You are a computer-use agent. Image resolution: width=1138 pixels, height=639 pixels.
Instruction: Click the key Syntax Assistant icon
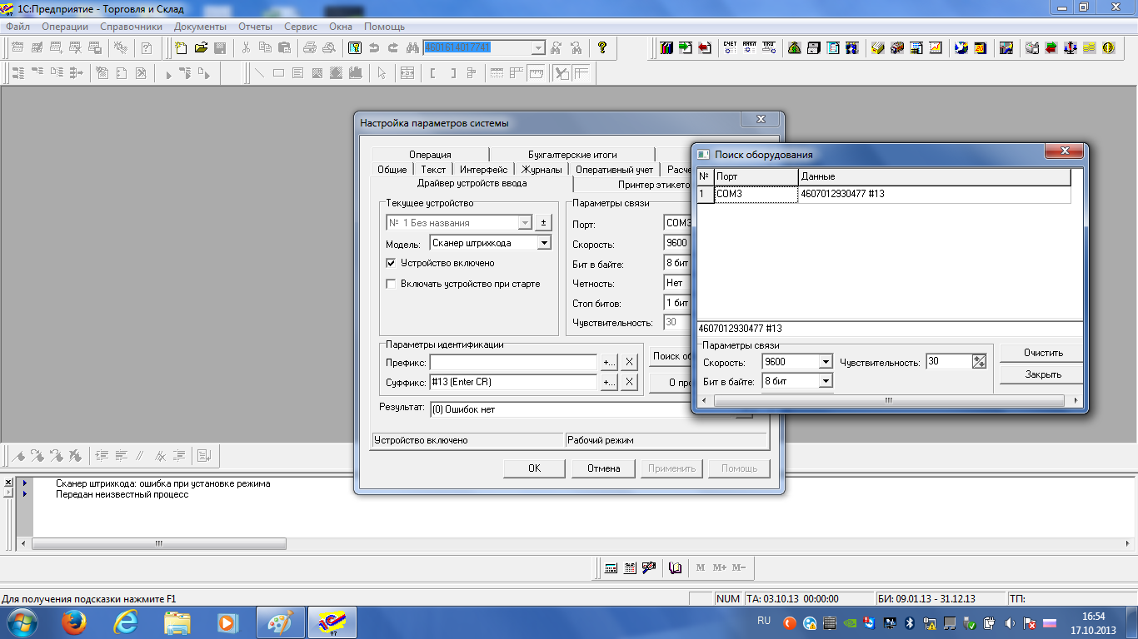pyautogui.click(x=354, y=47)
